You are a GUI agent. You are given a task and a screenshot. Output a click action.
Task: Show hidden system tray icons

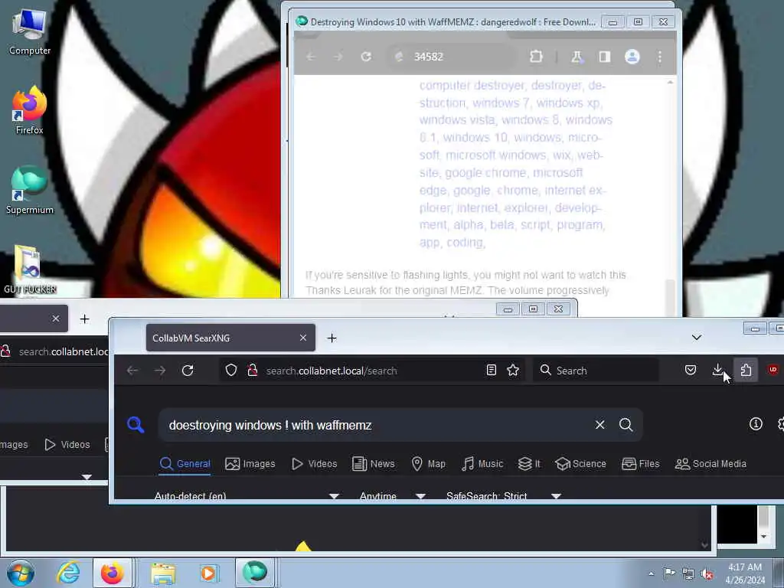coord(651,573)
